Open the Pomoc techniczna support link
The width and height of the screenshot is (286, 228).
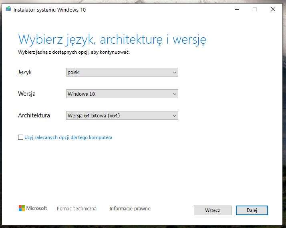click(x=77, y=209)
